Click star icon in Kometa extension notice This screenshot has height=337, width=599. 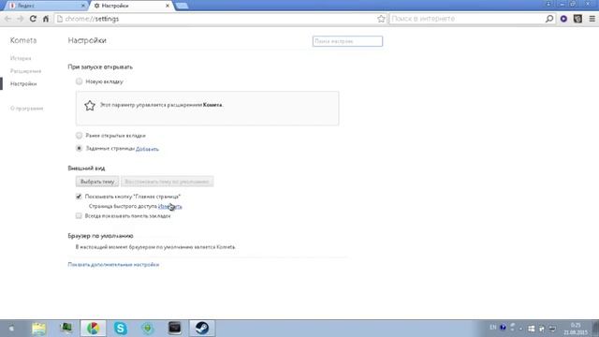(90, 106)
